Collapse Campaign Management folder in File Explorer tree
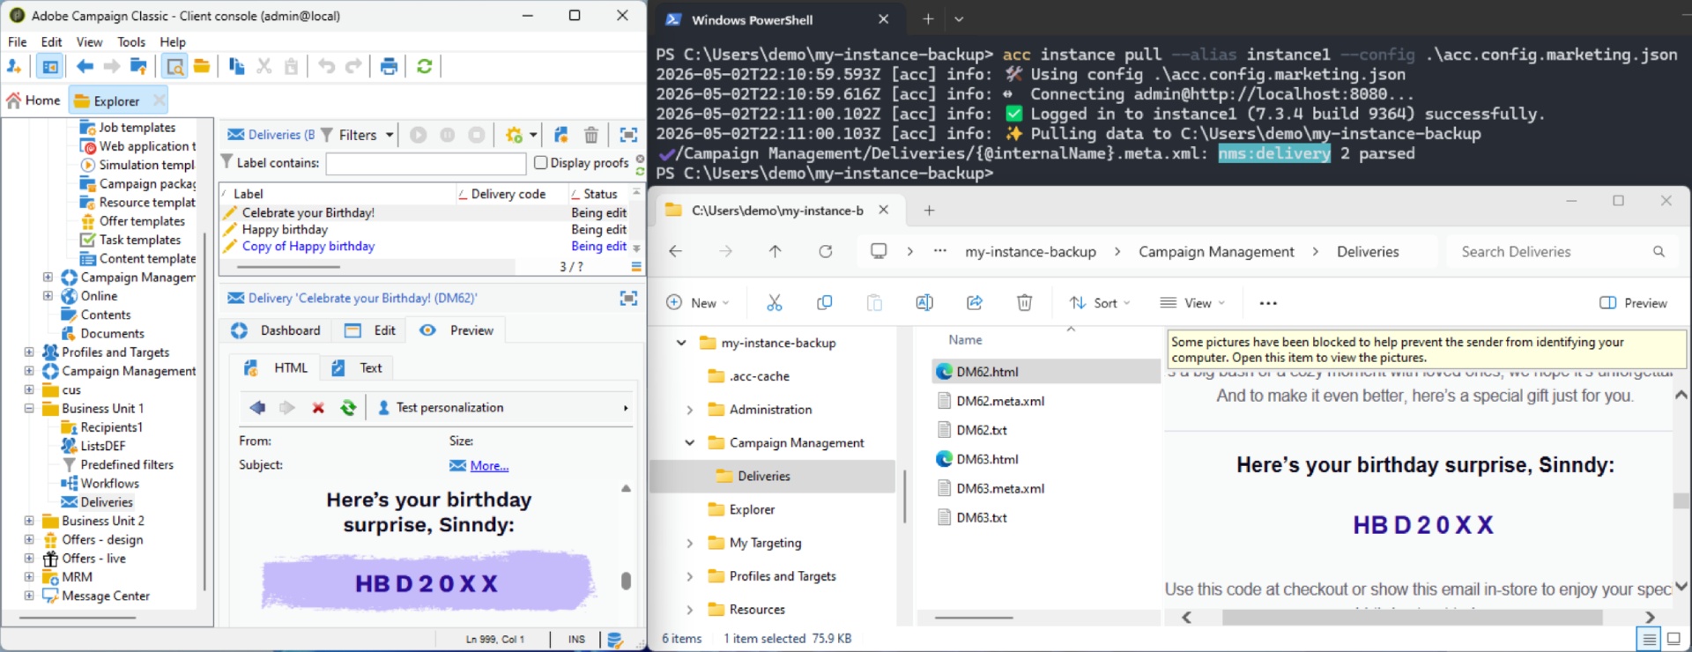Screen dimensions: 1692x652 pyautogui.click(x=690, y=443)
